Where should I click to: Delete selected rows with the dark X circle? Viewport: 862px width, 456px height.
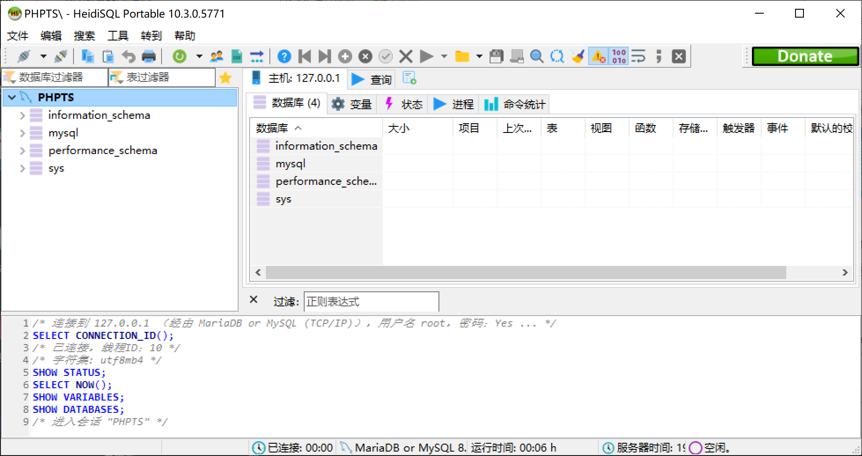365,56
